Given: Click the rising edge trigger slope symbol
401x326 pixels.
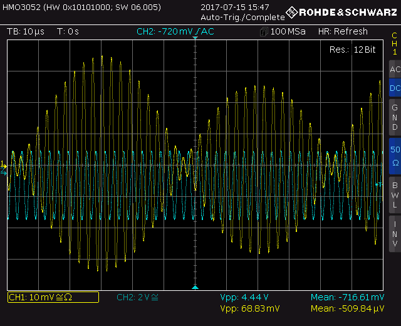Looking at the screenshot, I should coord(199,32).
